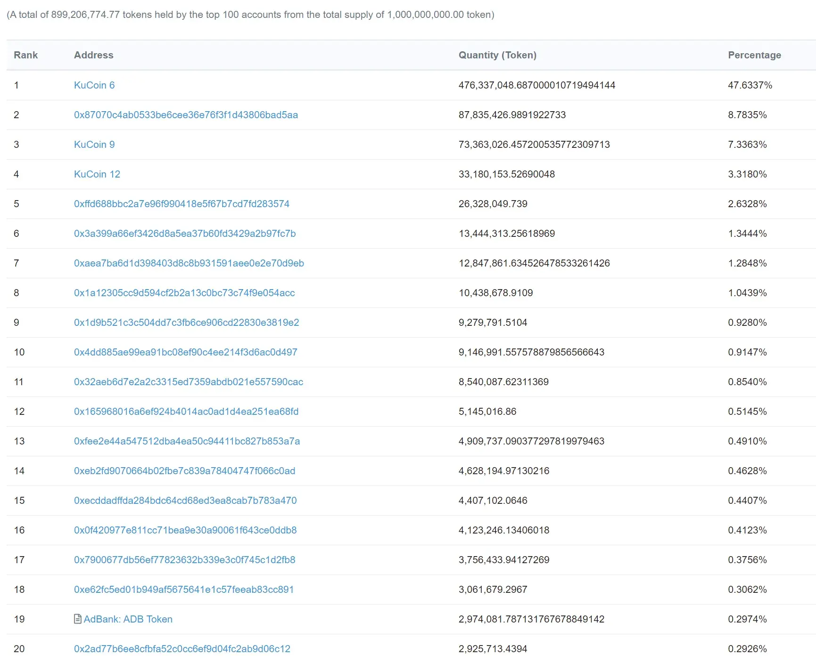
Task: Open address 0xaea7ba6d1d398403d8c8b931591aee0e2e70d9eb
Action: point(189,263)
